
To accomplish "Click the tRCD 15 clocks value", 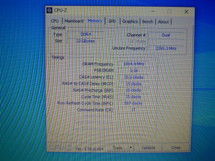I will pos(134,84).
